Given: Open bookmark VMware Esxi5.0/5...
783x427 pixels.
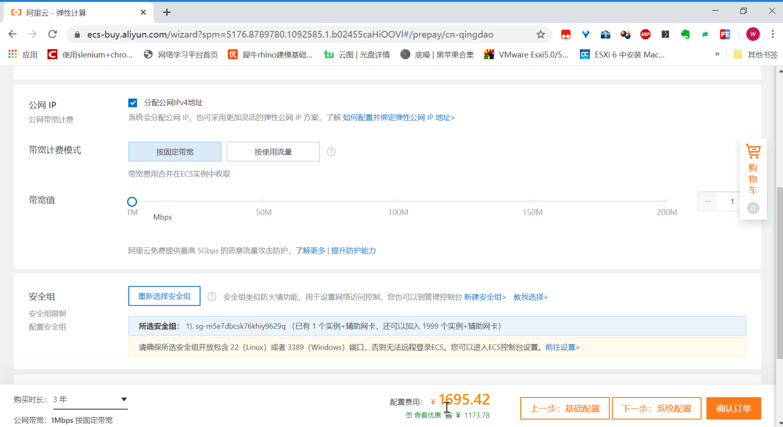Looking at the screenshot, I should click(527, 54).
